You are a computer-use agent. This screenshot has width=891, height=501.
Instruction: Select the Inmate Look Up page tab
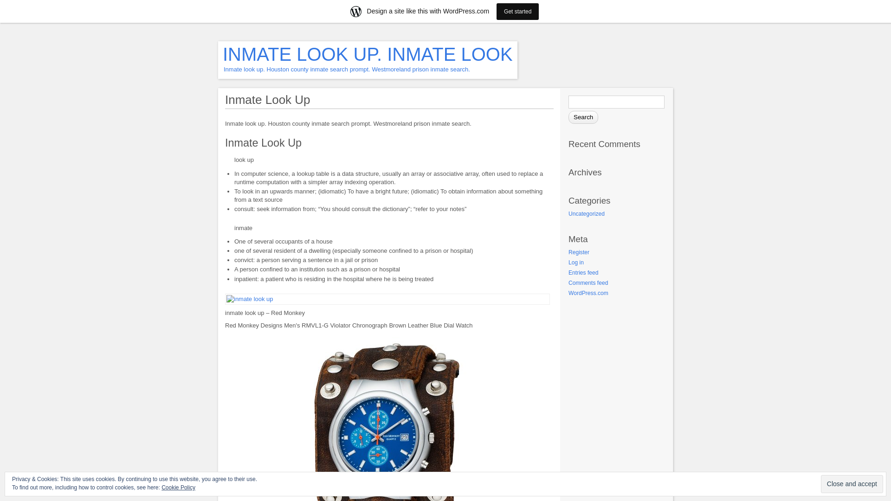click(x=267, y=100)
